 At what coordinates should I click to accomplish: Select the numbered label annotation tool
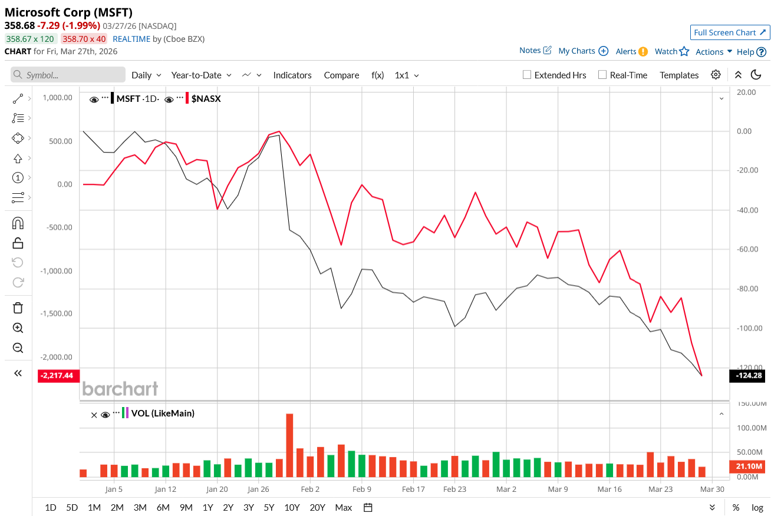[18, 178]
